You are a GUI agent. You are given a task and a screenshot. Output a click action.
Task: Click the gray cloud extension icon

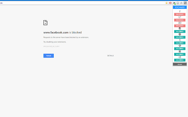182,3
